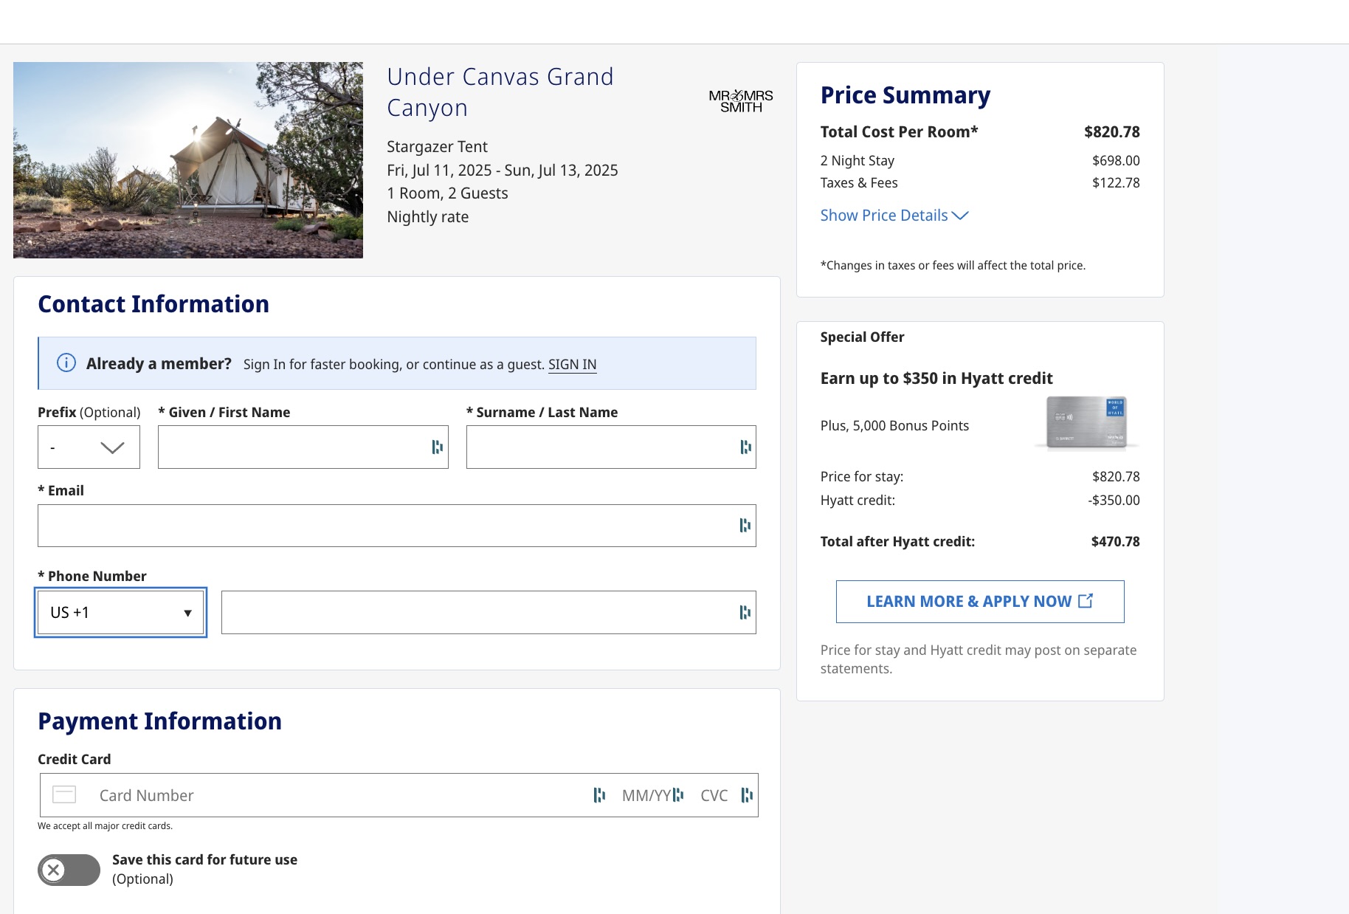1349x914 pixels.
Task: Click the info icon beside Already a member
Action: point(66,363)
